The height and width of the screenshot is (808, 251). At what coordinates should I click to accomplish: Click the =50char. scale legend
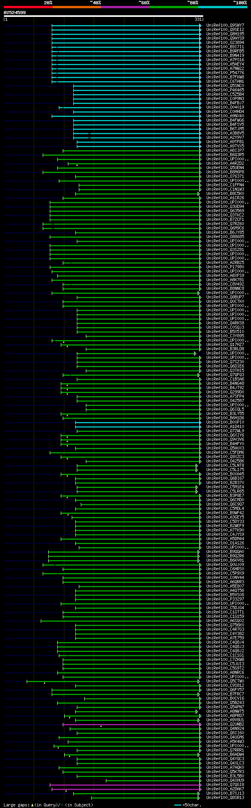(x=188, y=805)
